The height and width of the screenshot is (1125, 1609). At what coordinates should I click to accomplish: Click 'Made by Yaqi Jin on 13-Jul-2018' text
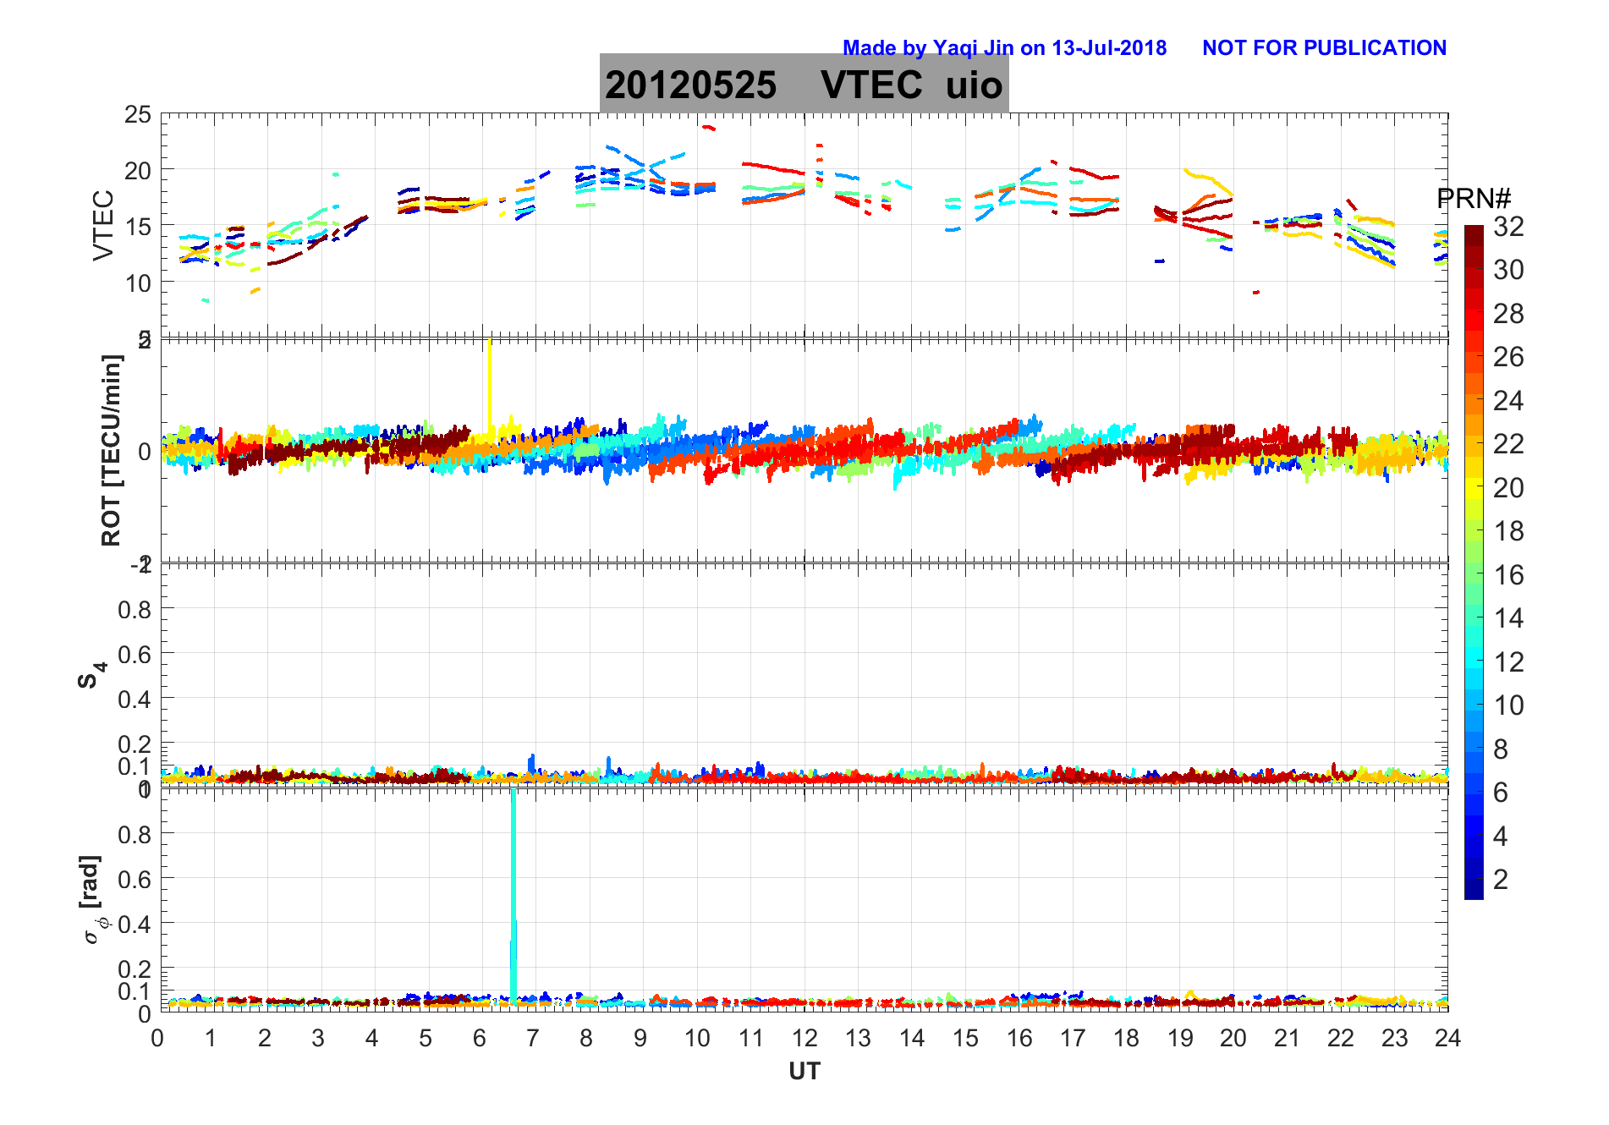point(1004,48)
